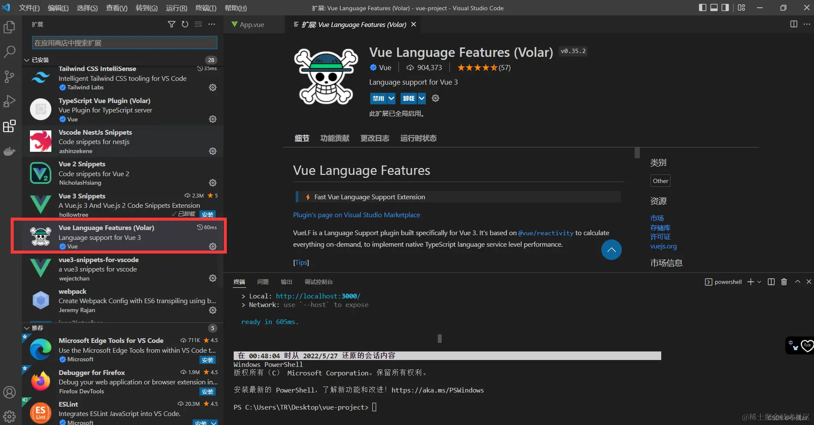The image size is (814, 425).
Task: Switch to the 运行时状态 tab
Action: click(x=419, y=138)
